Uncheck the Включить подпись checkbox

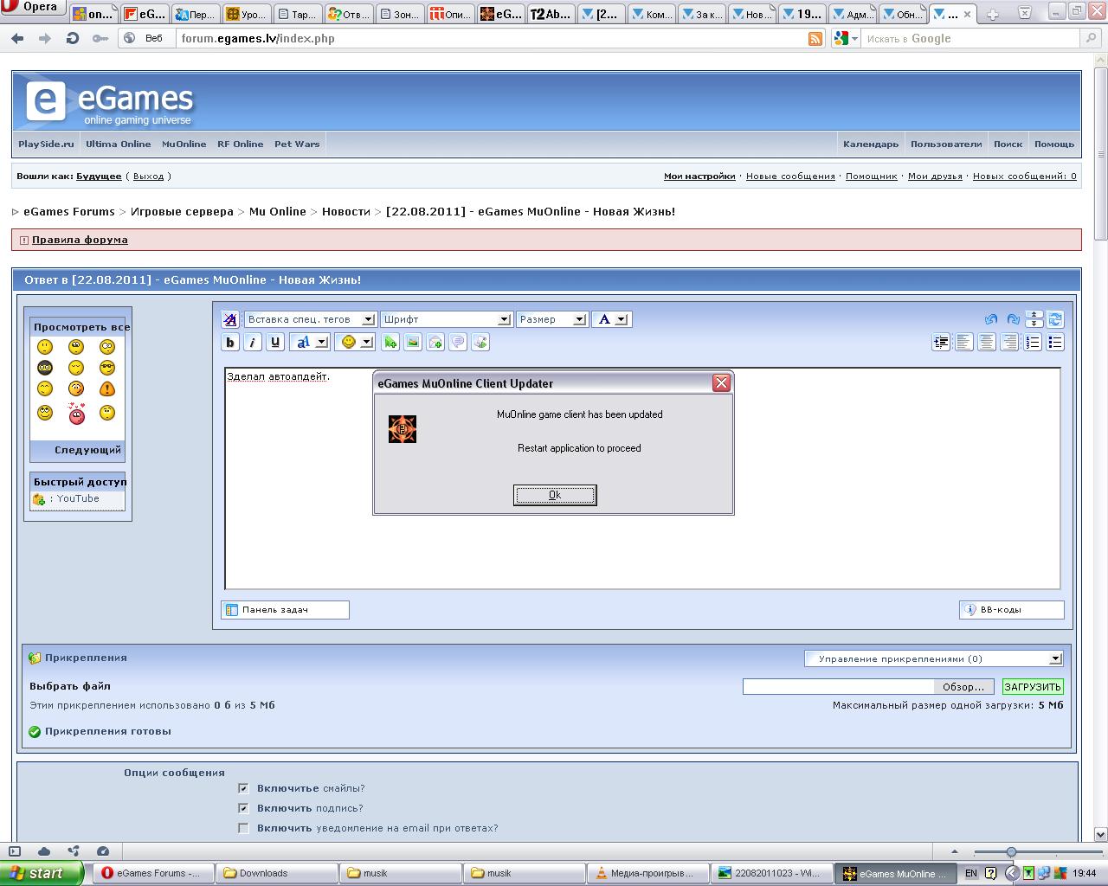[243, 808]
